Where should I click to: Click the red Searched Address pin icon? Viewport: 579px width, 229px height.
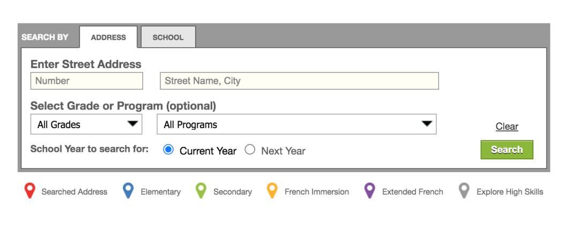tap(30, 190)
